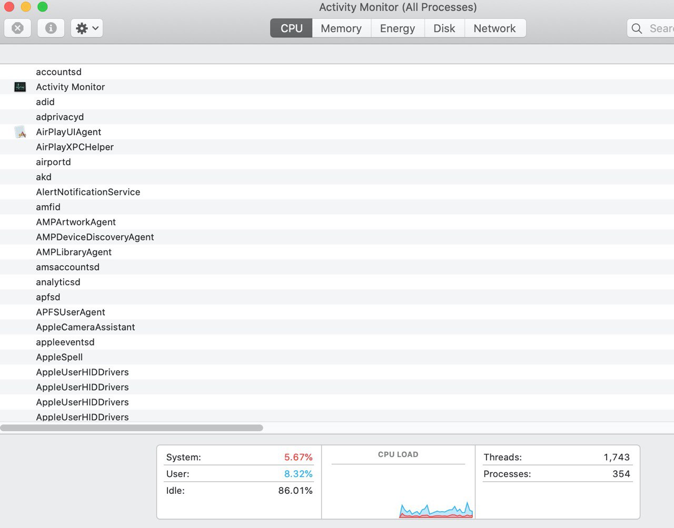Click the horizontal scrollbar thumb
Image resolution: width=674 pixels, height=528 pixels.
tap(132, 428)
